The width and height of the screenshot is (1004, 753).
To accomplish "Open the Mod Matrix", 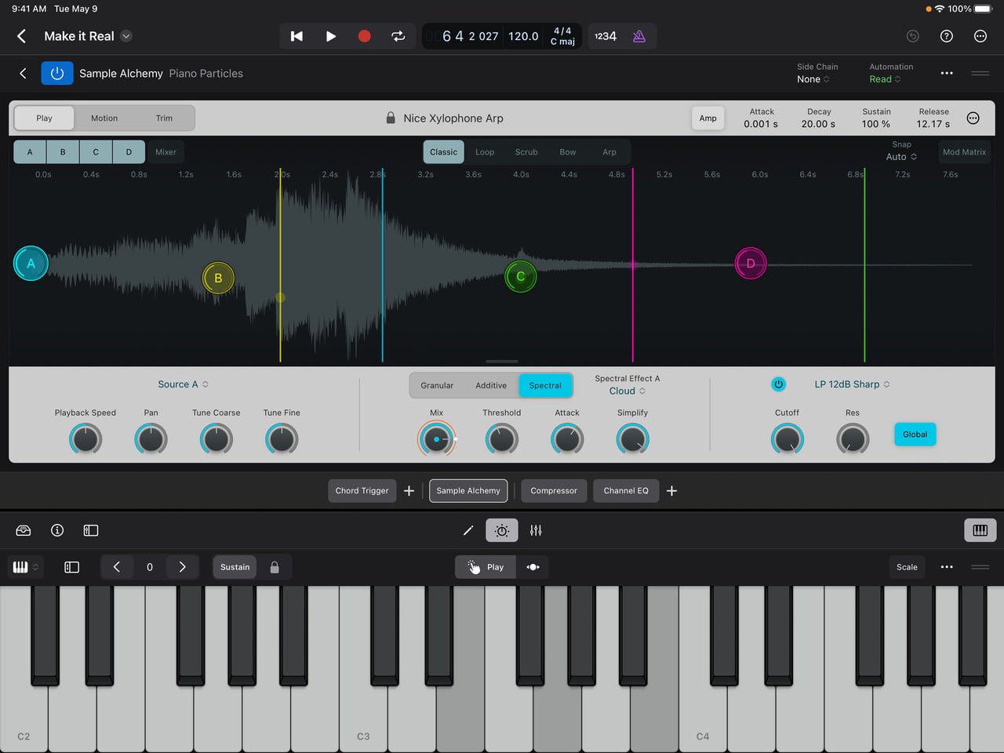I will click(x=964, y=151).
